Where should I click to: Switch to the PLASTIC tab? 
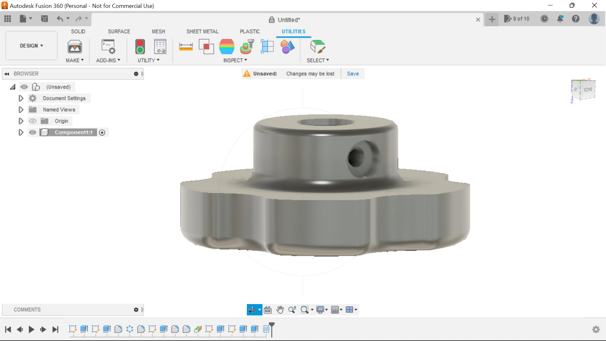pos(250,32)
